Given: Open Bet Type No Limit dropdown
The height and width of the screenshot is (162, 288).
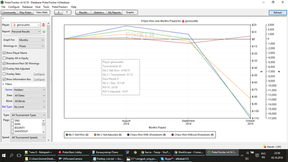Looking at the screenshot, I should click(x=29, y=107).
